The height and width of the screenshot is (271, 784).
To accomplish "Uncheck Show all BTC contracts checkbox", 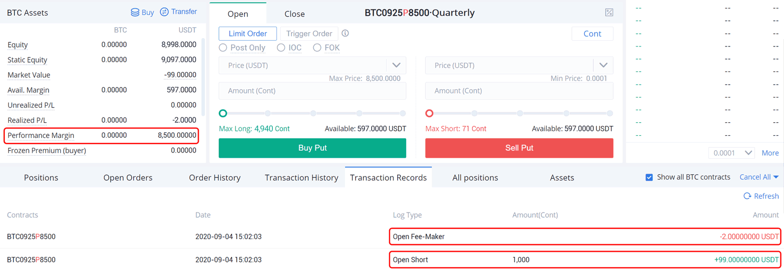I will pyautogui.click(x=649, y=177).
